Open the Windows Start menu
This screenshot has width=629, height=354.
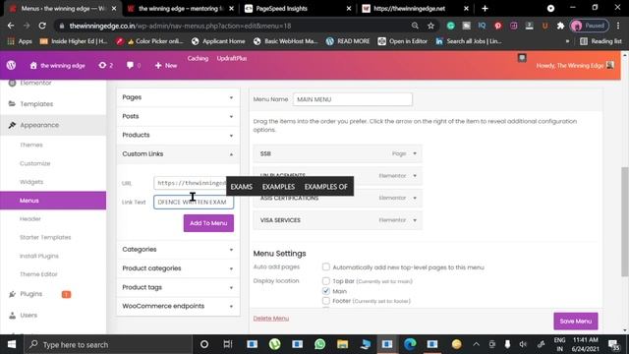12,344
